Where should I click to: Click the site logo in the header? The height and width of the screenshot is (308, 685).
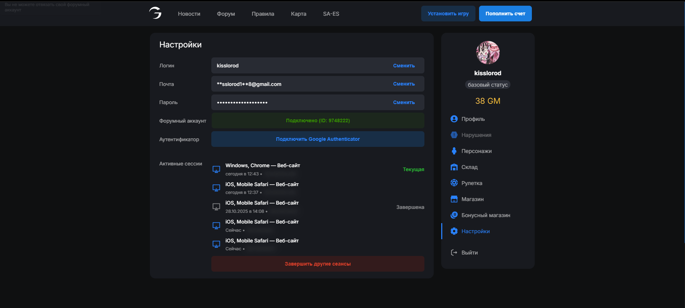click(x=155, y=13)
